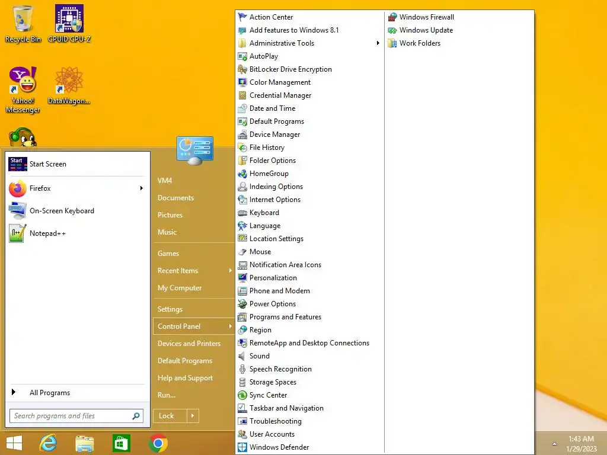Select Music in the start menu
This screenshot has height=455, width=607.
point(167,232)
